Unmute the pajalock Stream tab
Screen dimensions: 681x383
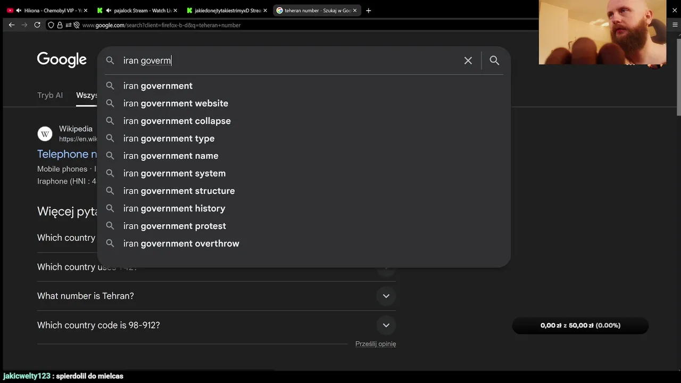pyautogui.click(x=109, y=11)
